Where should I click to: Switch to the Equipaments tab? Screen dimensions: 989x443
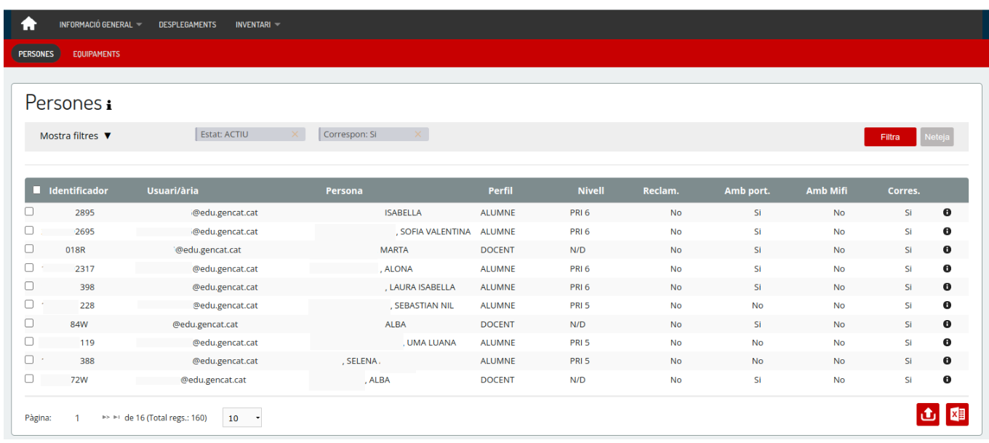(96, 54)
